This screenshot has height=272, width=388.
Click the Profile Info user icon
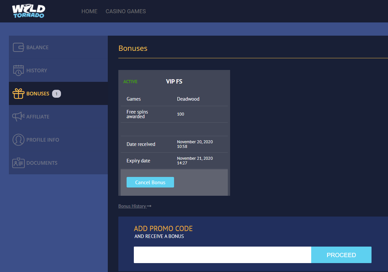point(18,140)
